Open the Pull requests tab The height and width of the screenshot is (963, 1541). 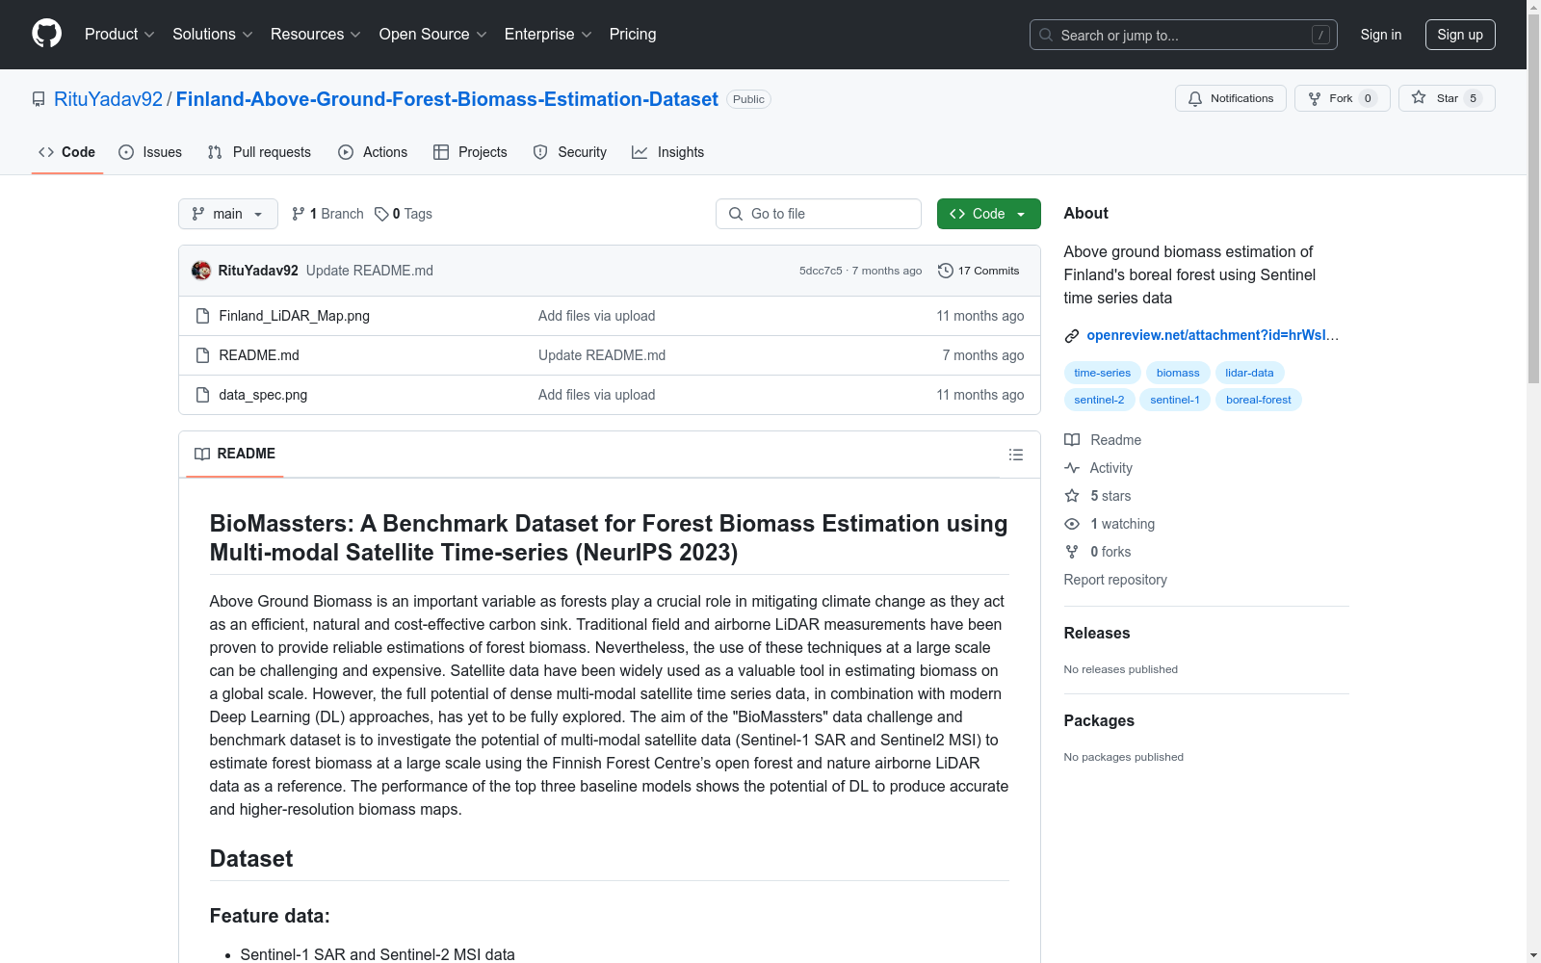(259, 152)
